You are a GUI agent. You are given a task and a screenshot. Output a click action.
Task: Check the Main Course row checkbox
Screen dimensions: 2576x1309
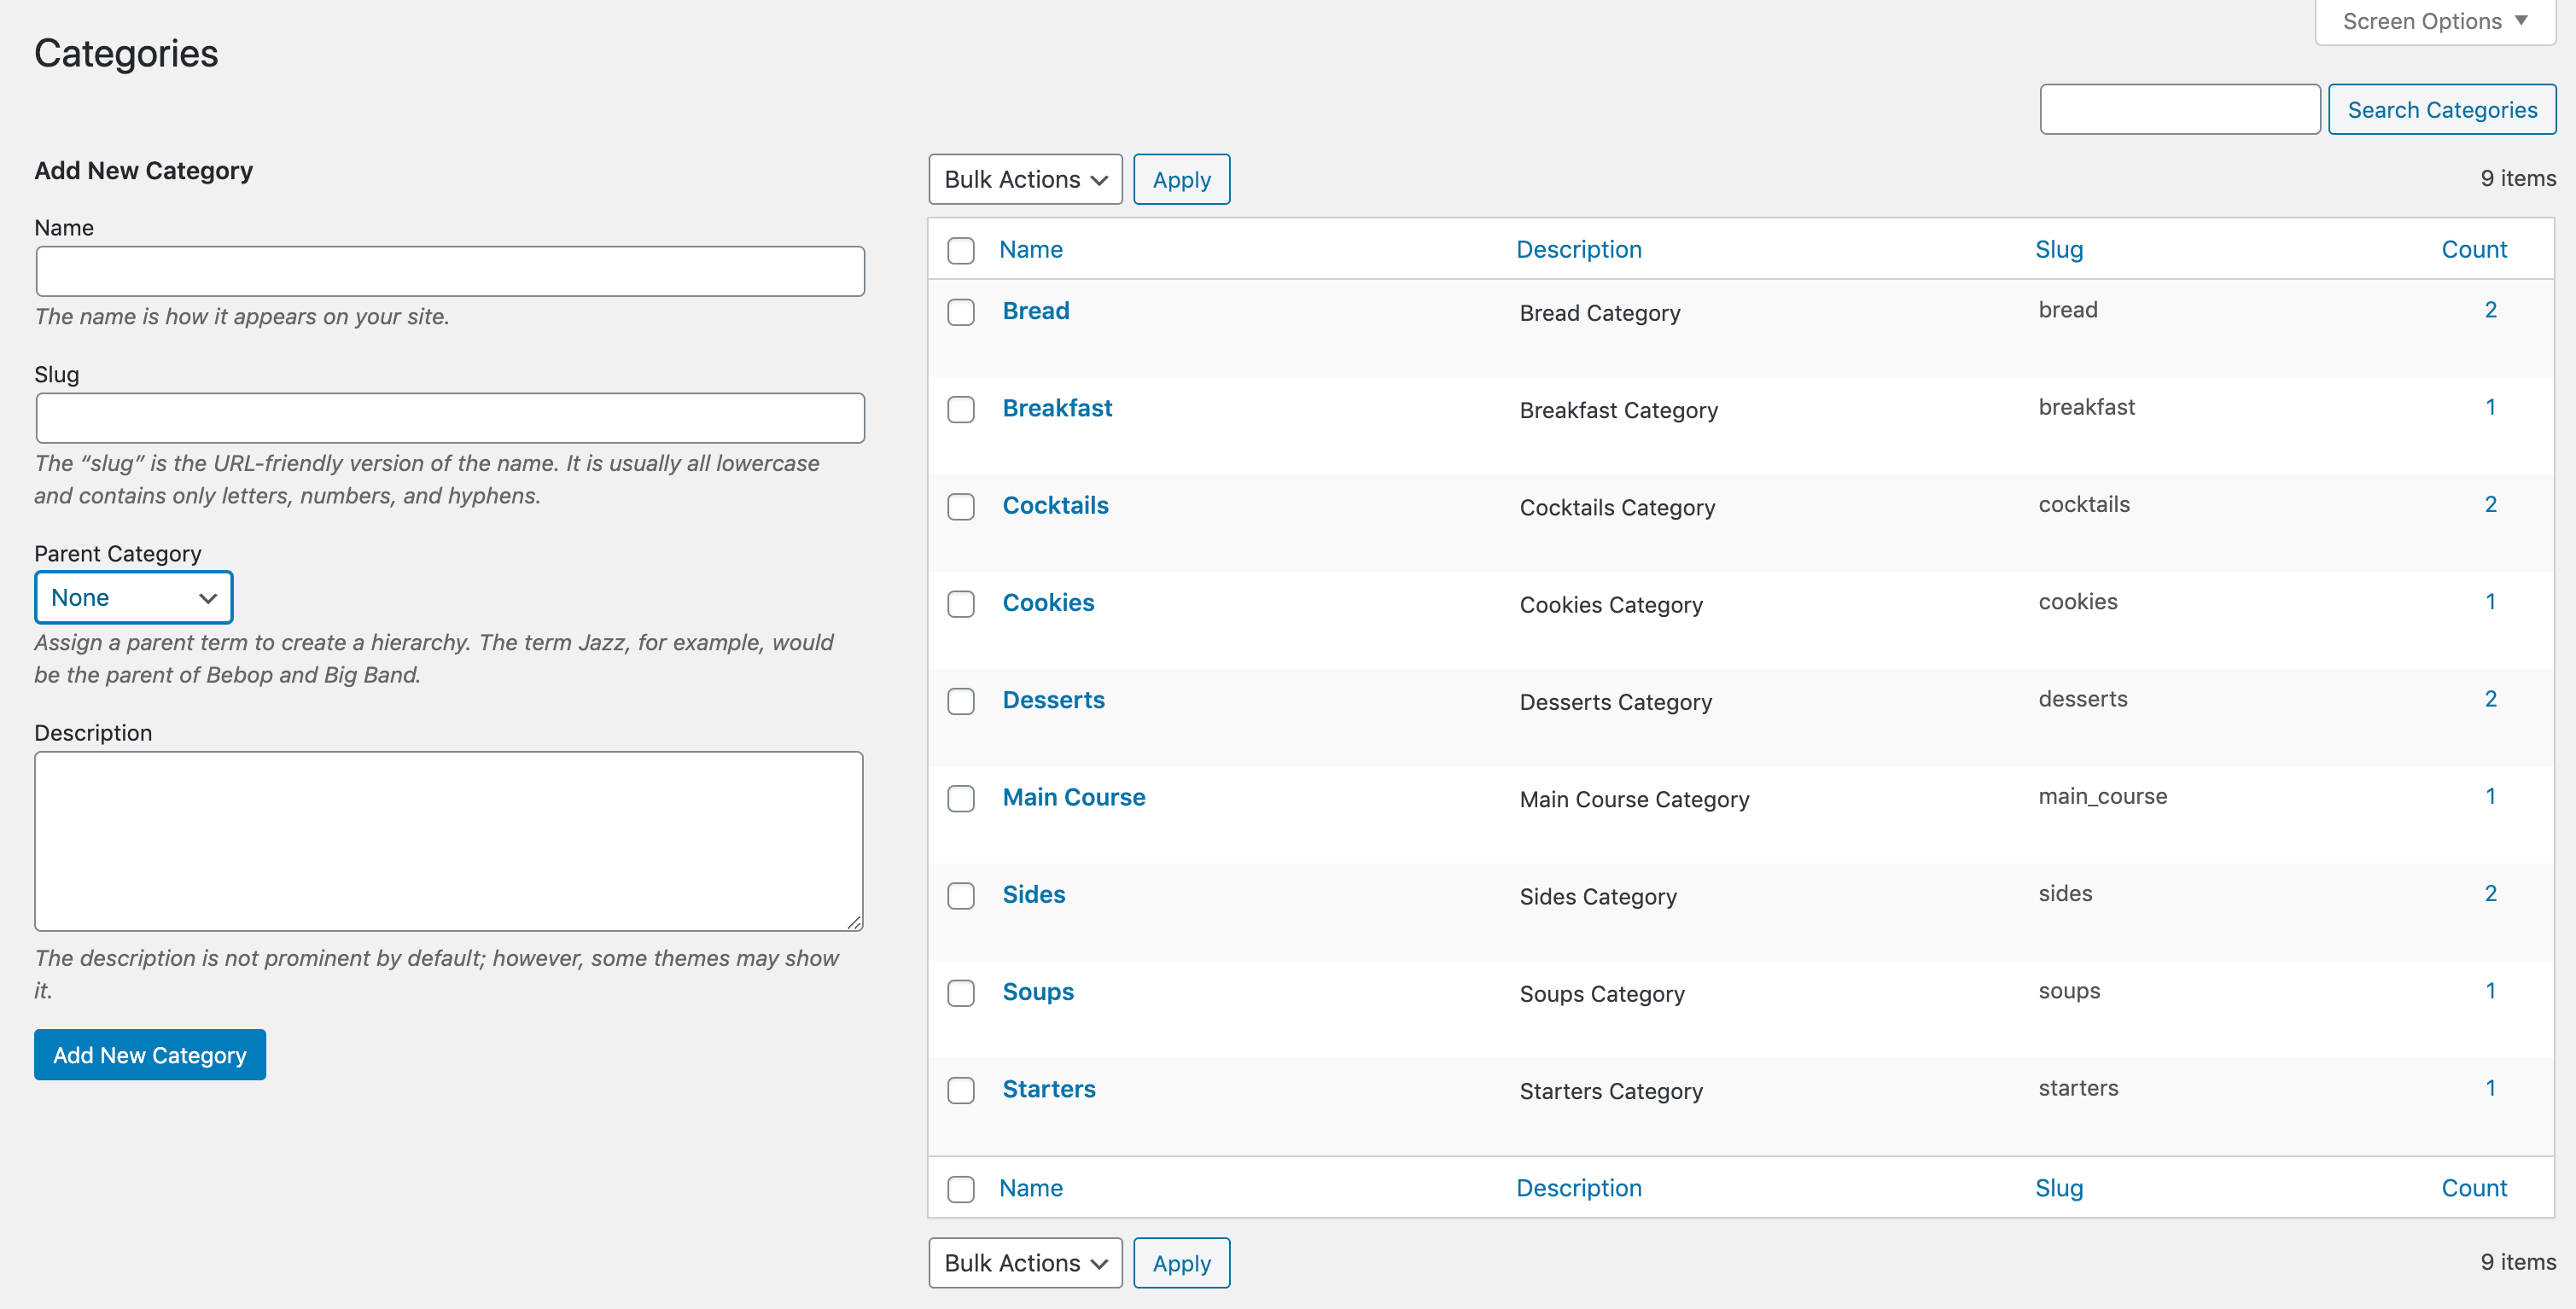click(960, 798)
